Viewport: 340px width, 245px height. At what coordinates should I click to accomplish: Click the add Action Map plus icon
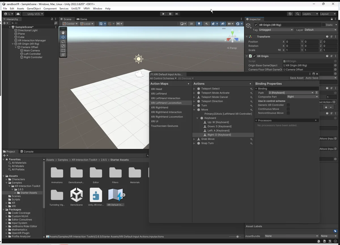(188, 84)
